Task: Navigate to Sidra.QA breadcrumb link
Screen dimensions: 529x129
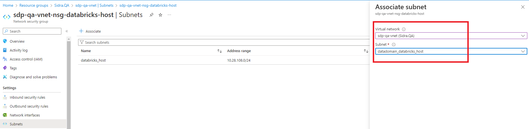Action: click(62, 5)
